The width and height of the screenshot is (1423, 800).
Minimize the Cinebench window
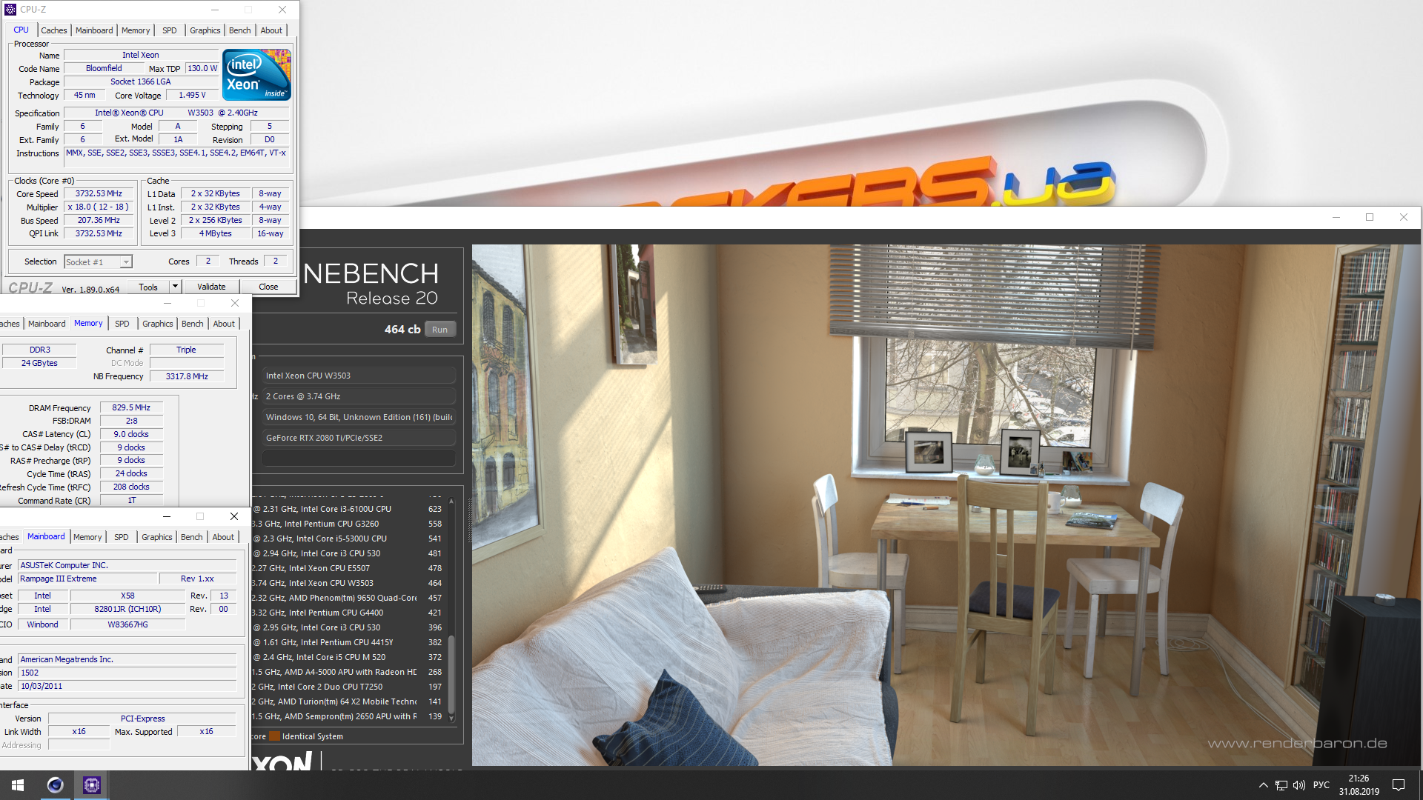click(1336, 217)
